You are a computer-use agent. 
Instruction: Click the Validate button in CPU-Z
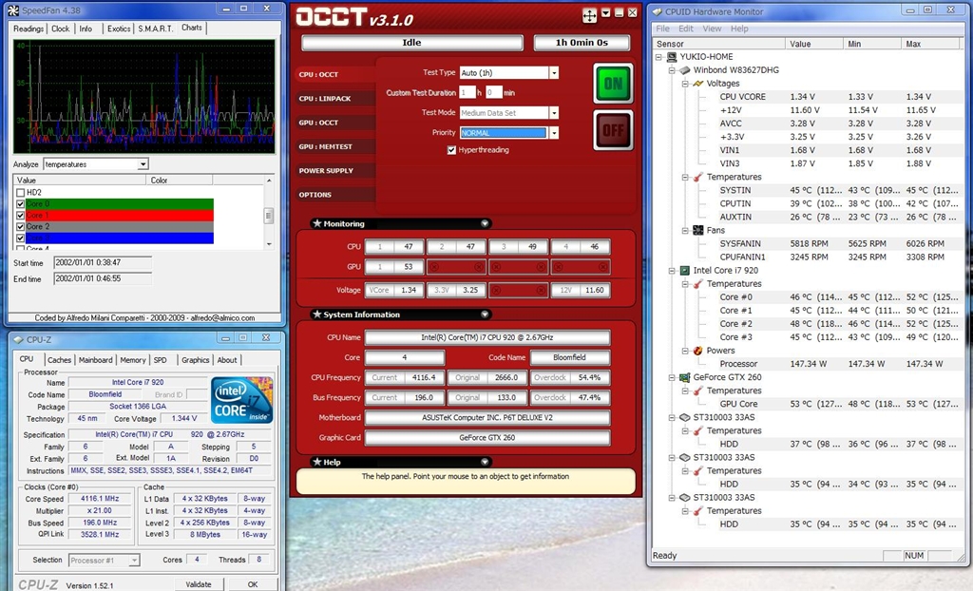click(x=199, y=584)
